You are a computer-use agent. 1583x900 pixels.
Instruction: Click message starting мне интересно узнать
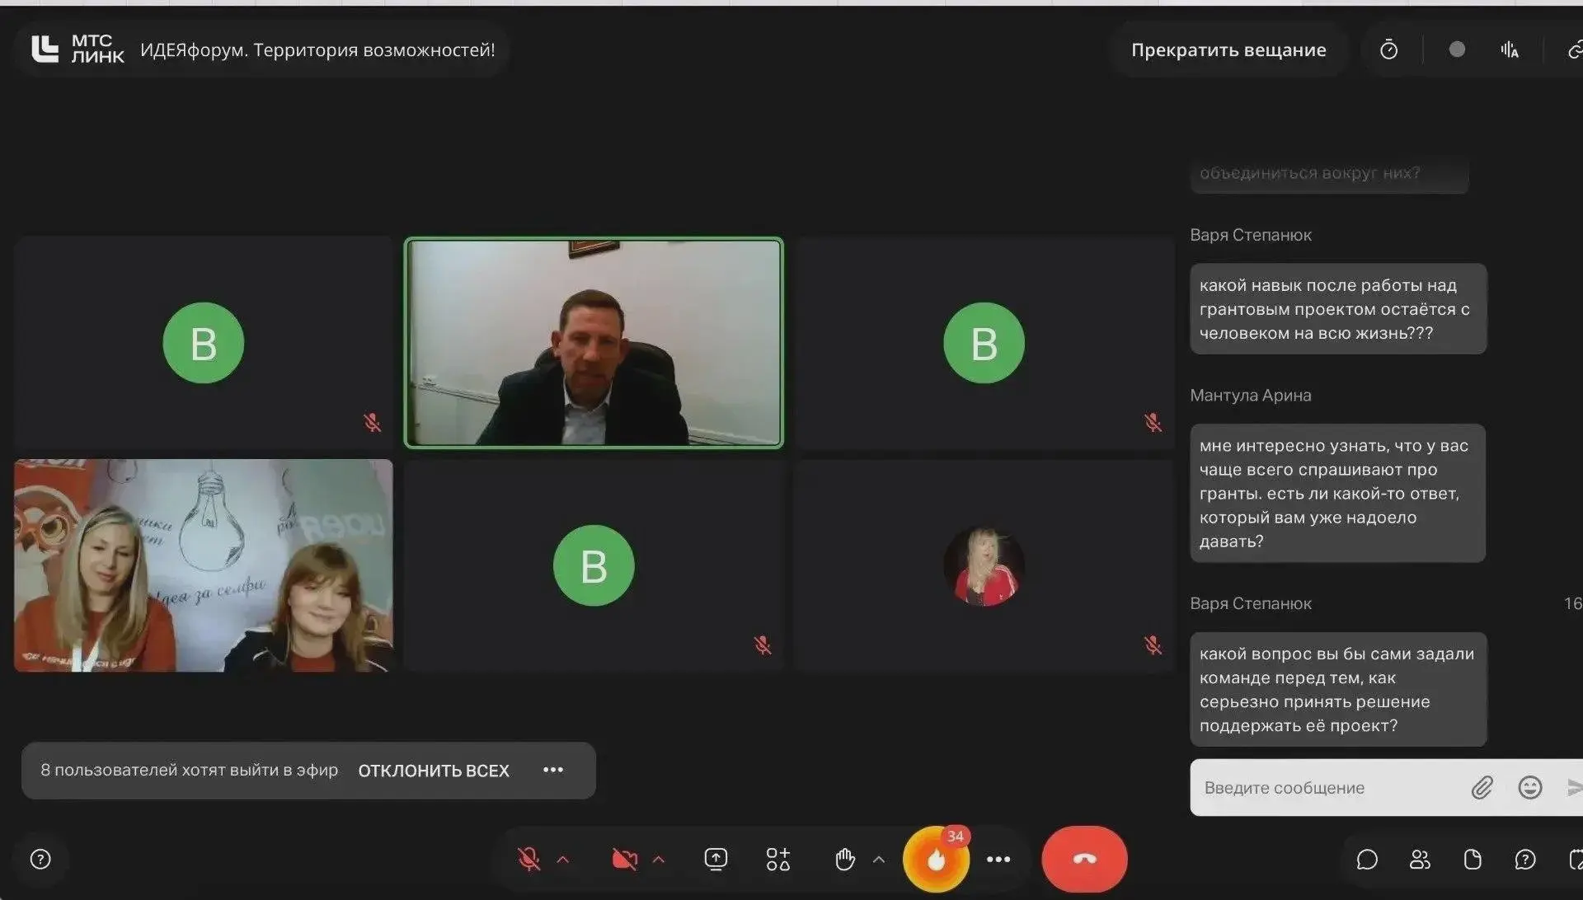[1337, 494]
